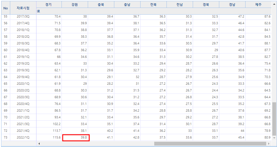Click 제주 value 88.1 in 2018/3Q

[258, 43]
